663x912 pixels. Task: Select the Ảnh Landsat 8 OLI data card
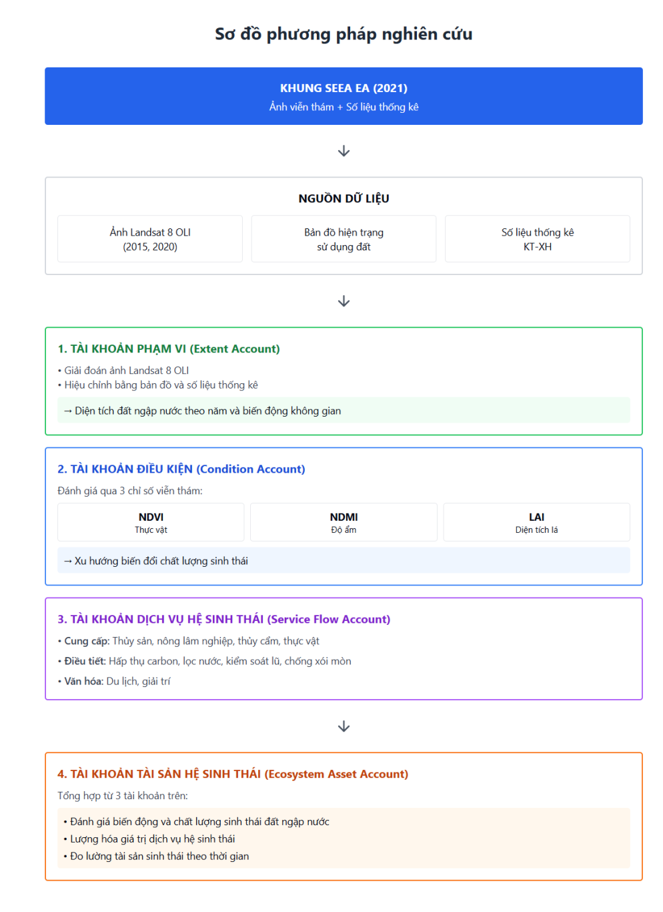150,239
